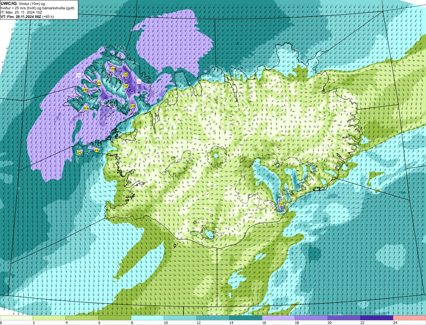Click the 6–8 m/s olive green legend swatch
This screenshot has height=325, width=426.
pyautogui.click(x=115, y=318)
